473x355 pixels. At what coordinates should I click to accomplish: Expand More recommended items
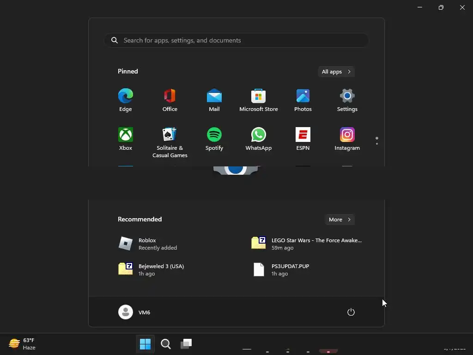[340, 220]
